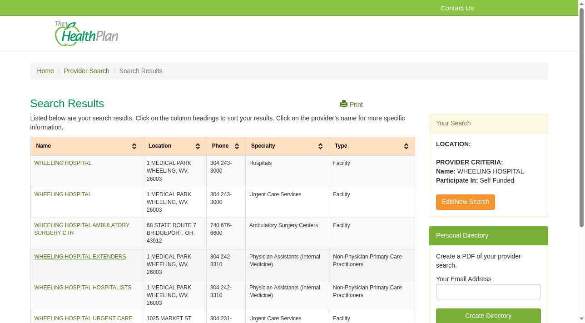Click 'Participate In: Self Funded' text
The image size is (585, 323).
click(475, 180)
